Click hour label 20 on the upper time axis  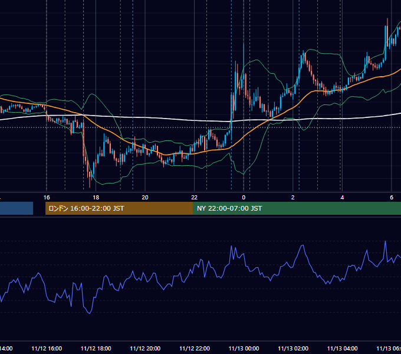[x=145, y=198]
